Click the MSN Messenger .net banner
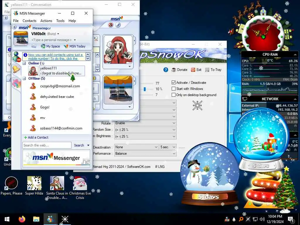 pos(56,158)
